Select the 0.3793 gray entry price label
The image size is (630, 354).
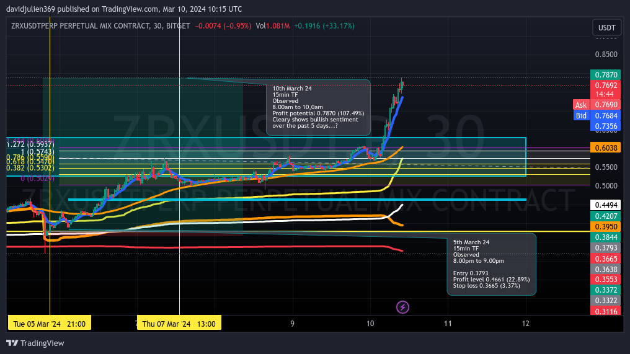606,248
